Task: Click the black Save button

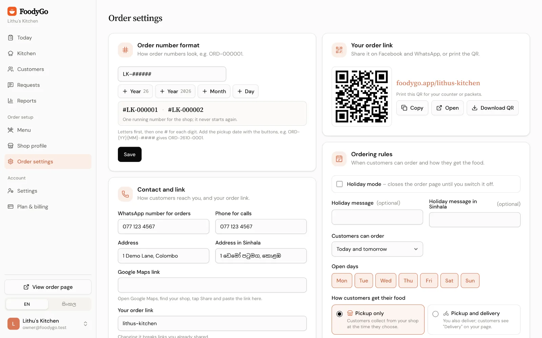Action: coord(130,154)
